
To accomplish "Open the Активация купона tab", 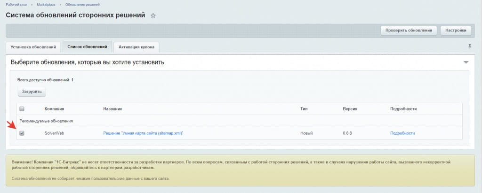I will click(x=137, y=47).
